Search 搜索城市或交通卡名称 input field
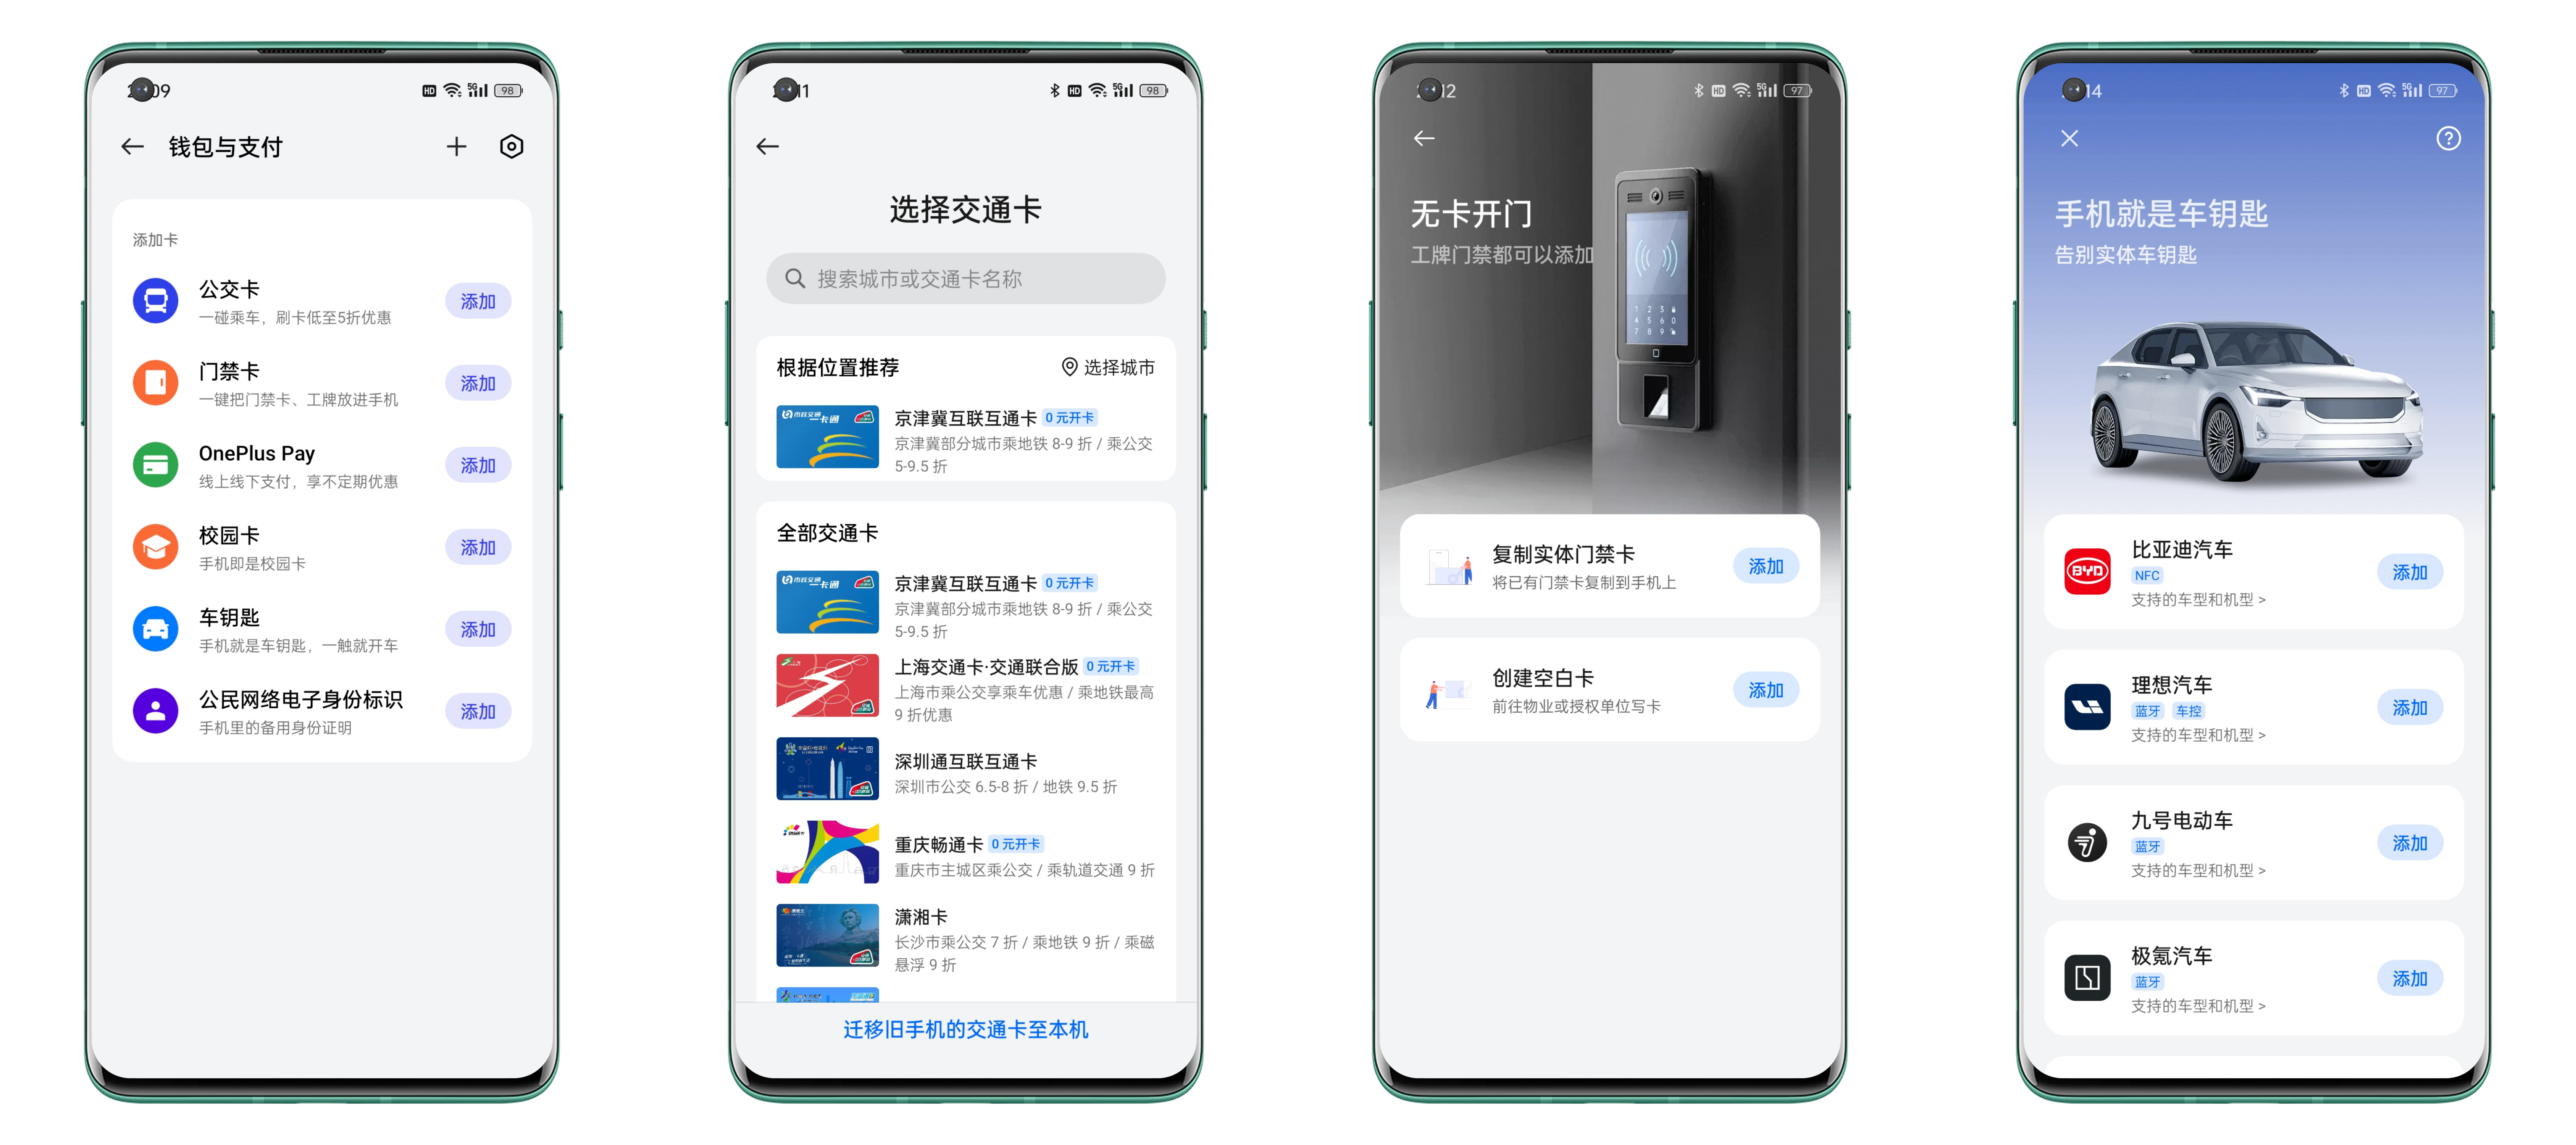The height and width of the screenshot is (1145, 2576). click(966, 279)
